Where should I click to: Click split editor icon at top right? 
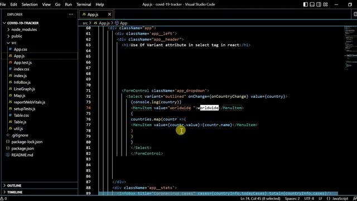point(355,14)
